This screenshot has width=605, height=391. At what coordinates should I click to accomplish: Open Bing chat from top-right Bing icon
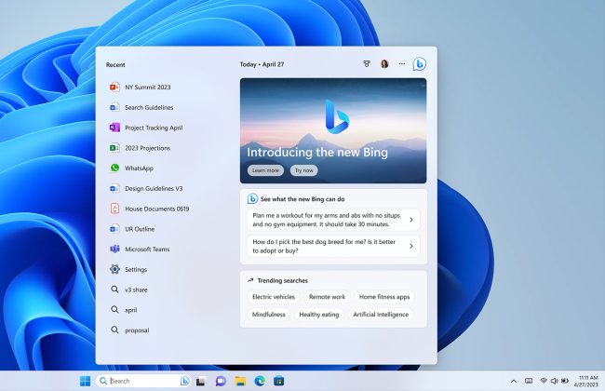point(420,63)
